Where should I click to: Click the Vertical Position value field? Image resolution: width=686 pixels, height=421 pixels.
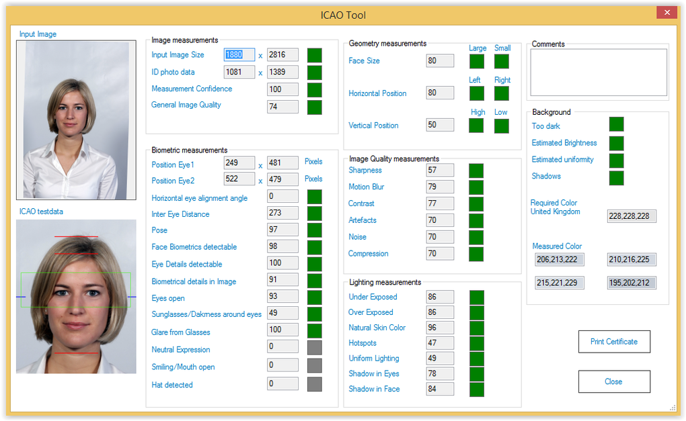(x=440, y=125)
